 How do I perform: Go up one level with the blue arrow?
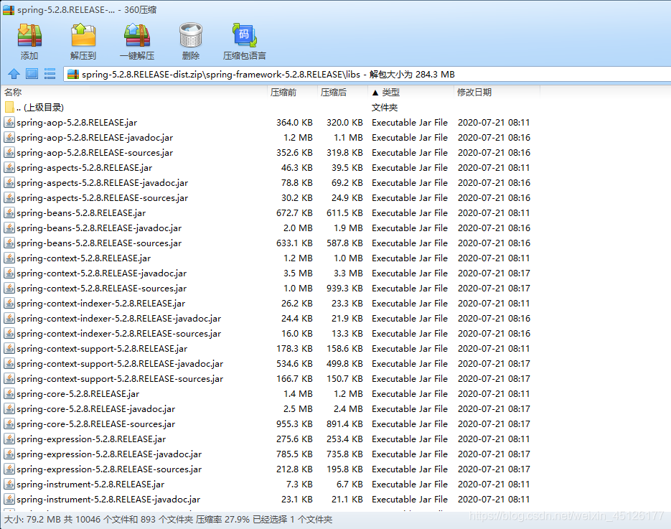(x=14, y=74)
